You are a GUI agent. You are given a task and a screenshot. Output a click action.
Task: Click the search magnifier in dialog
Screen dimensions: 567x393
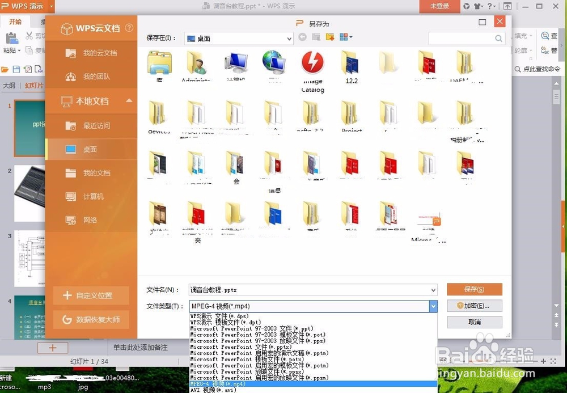click(x=498, y=39)
